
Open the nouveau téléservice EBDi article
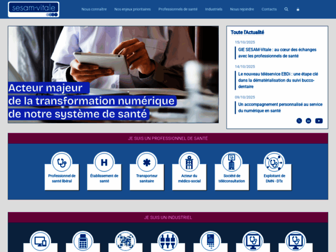point(277,77)
